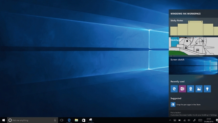Open the Sketchpad tile
Viewport: 218px width, 123px height.
(x=193, y=46)
